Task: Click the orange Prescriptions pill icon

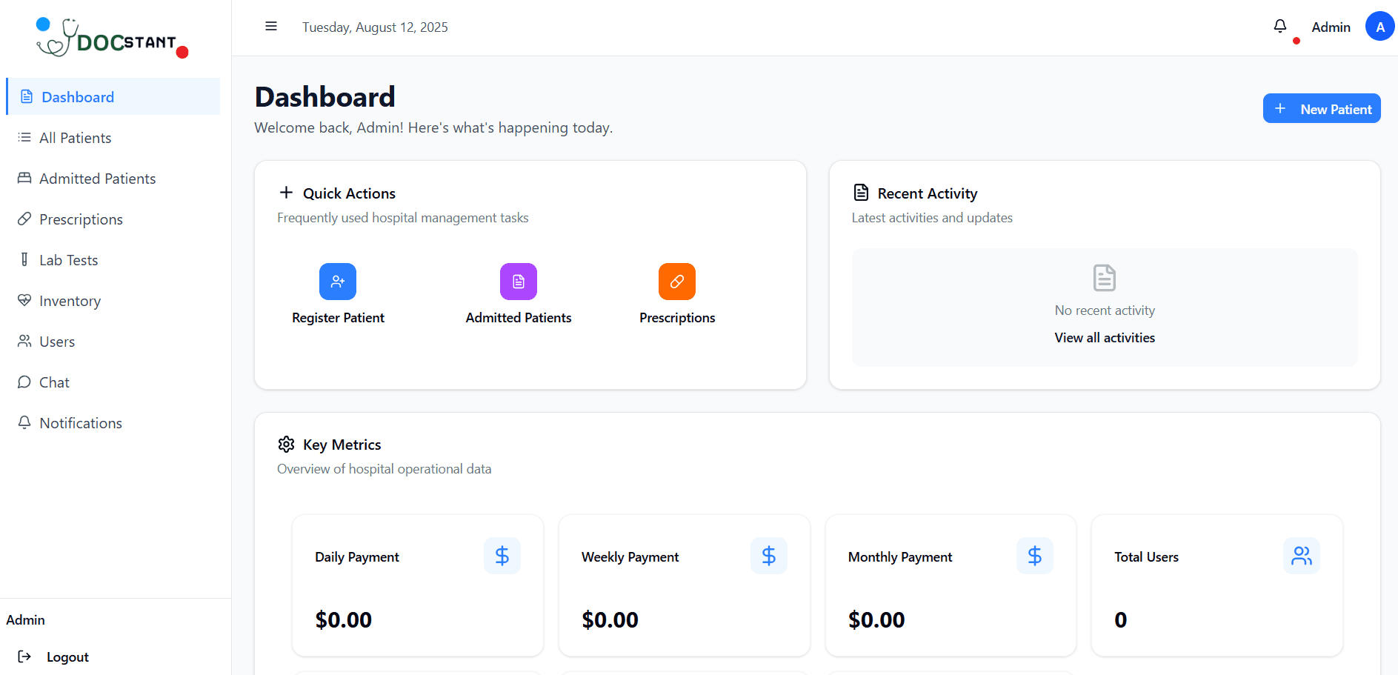Action: (676, 282)
